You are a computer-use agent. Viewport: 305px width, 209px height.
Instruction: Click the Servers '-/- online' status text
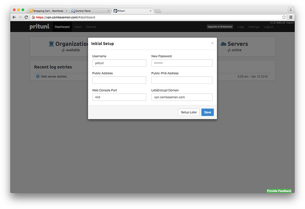(234, 50)
